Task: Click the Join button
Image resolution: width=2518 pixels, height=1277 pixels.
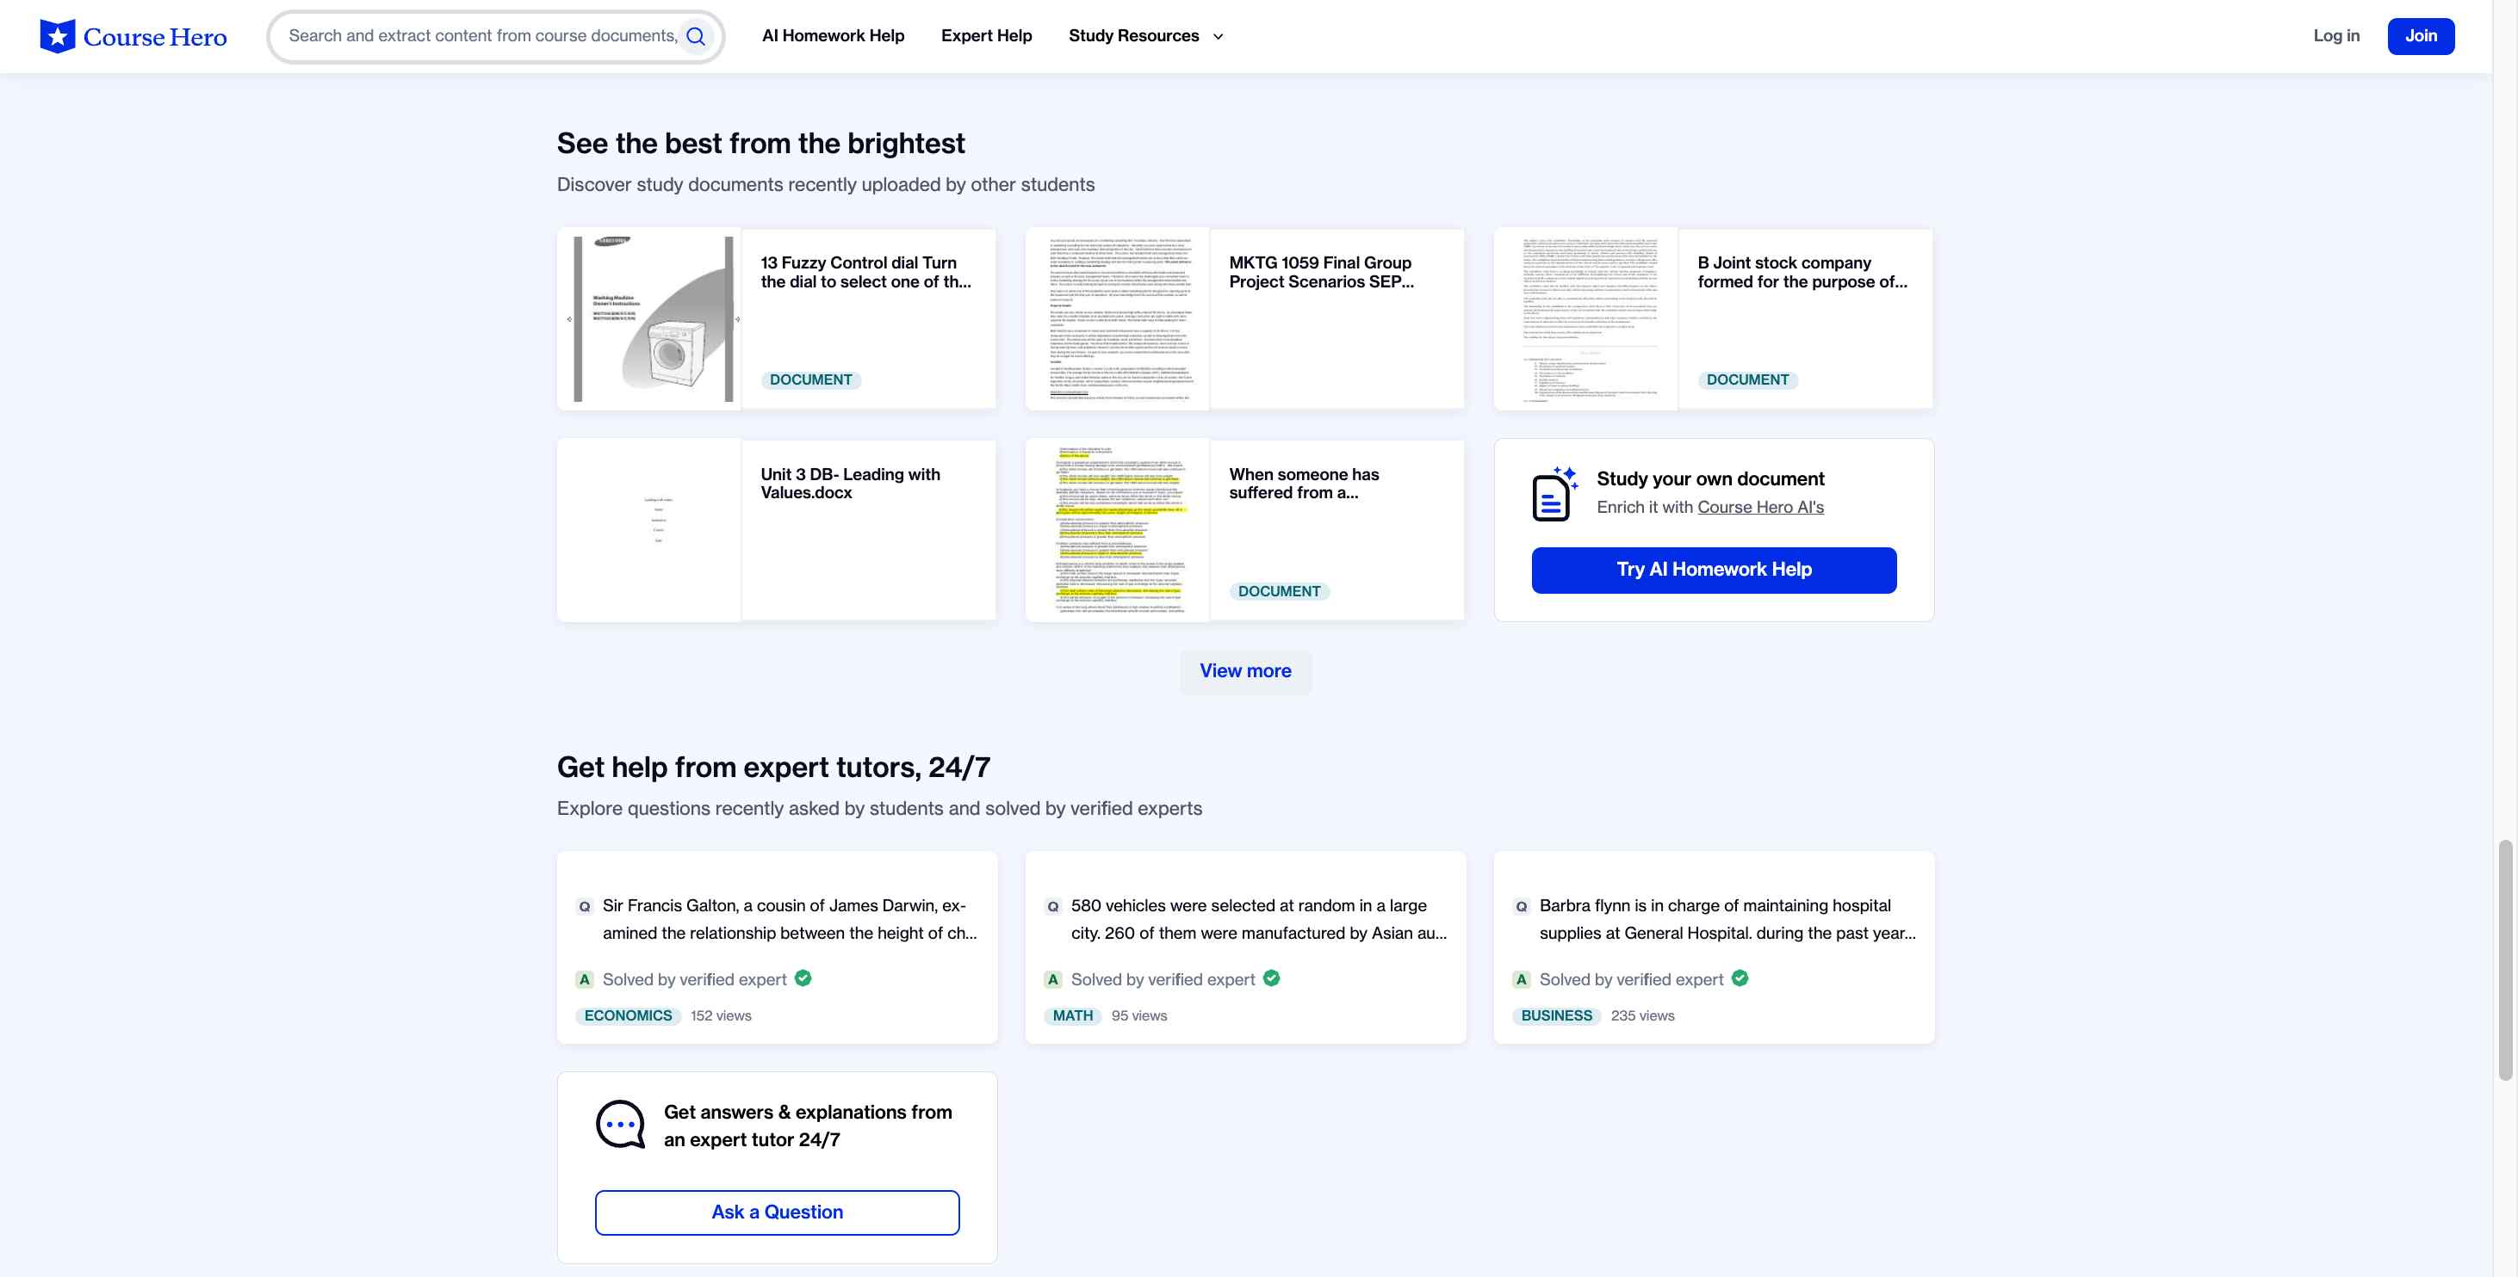Action: (2420, 36)
